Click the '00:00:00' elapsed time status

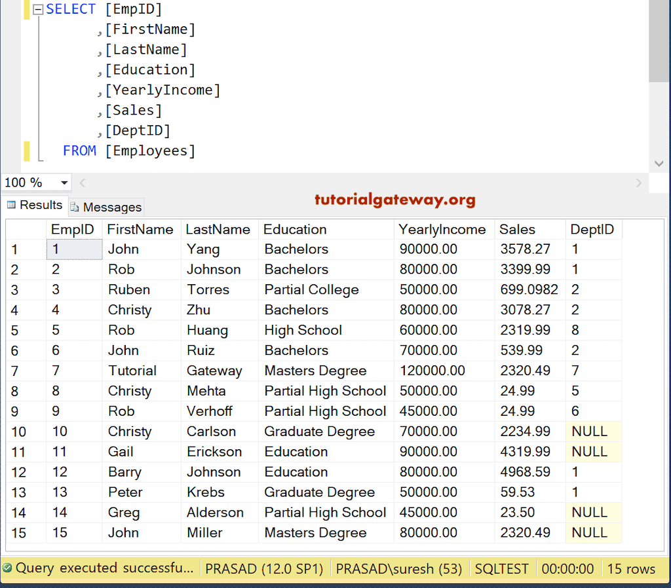click(568, 569)
